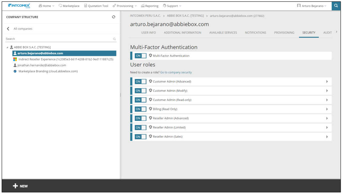Toggle the Customer Admin (Advanced) role off
Viewport: 342px width, 194px height.
point(141,82)
